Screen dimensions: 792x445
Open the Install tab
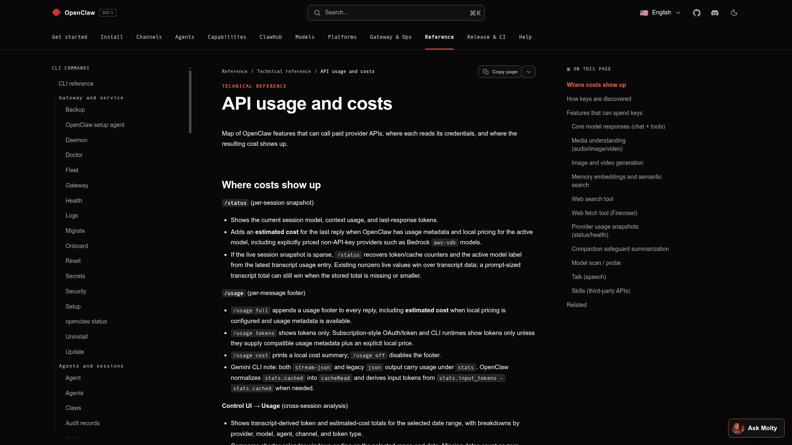point(112,37)
